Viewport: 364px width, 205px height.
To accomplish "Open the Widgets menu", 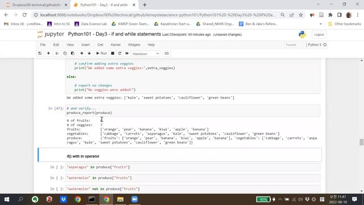I will [134, 45].
